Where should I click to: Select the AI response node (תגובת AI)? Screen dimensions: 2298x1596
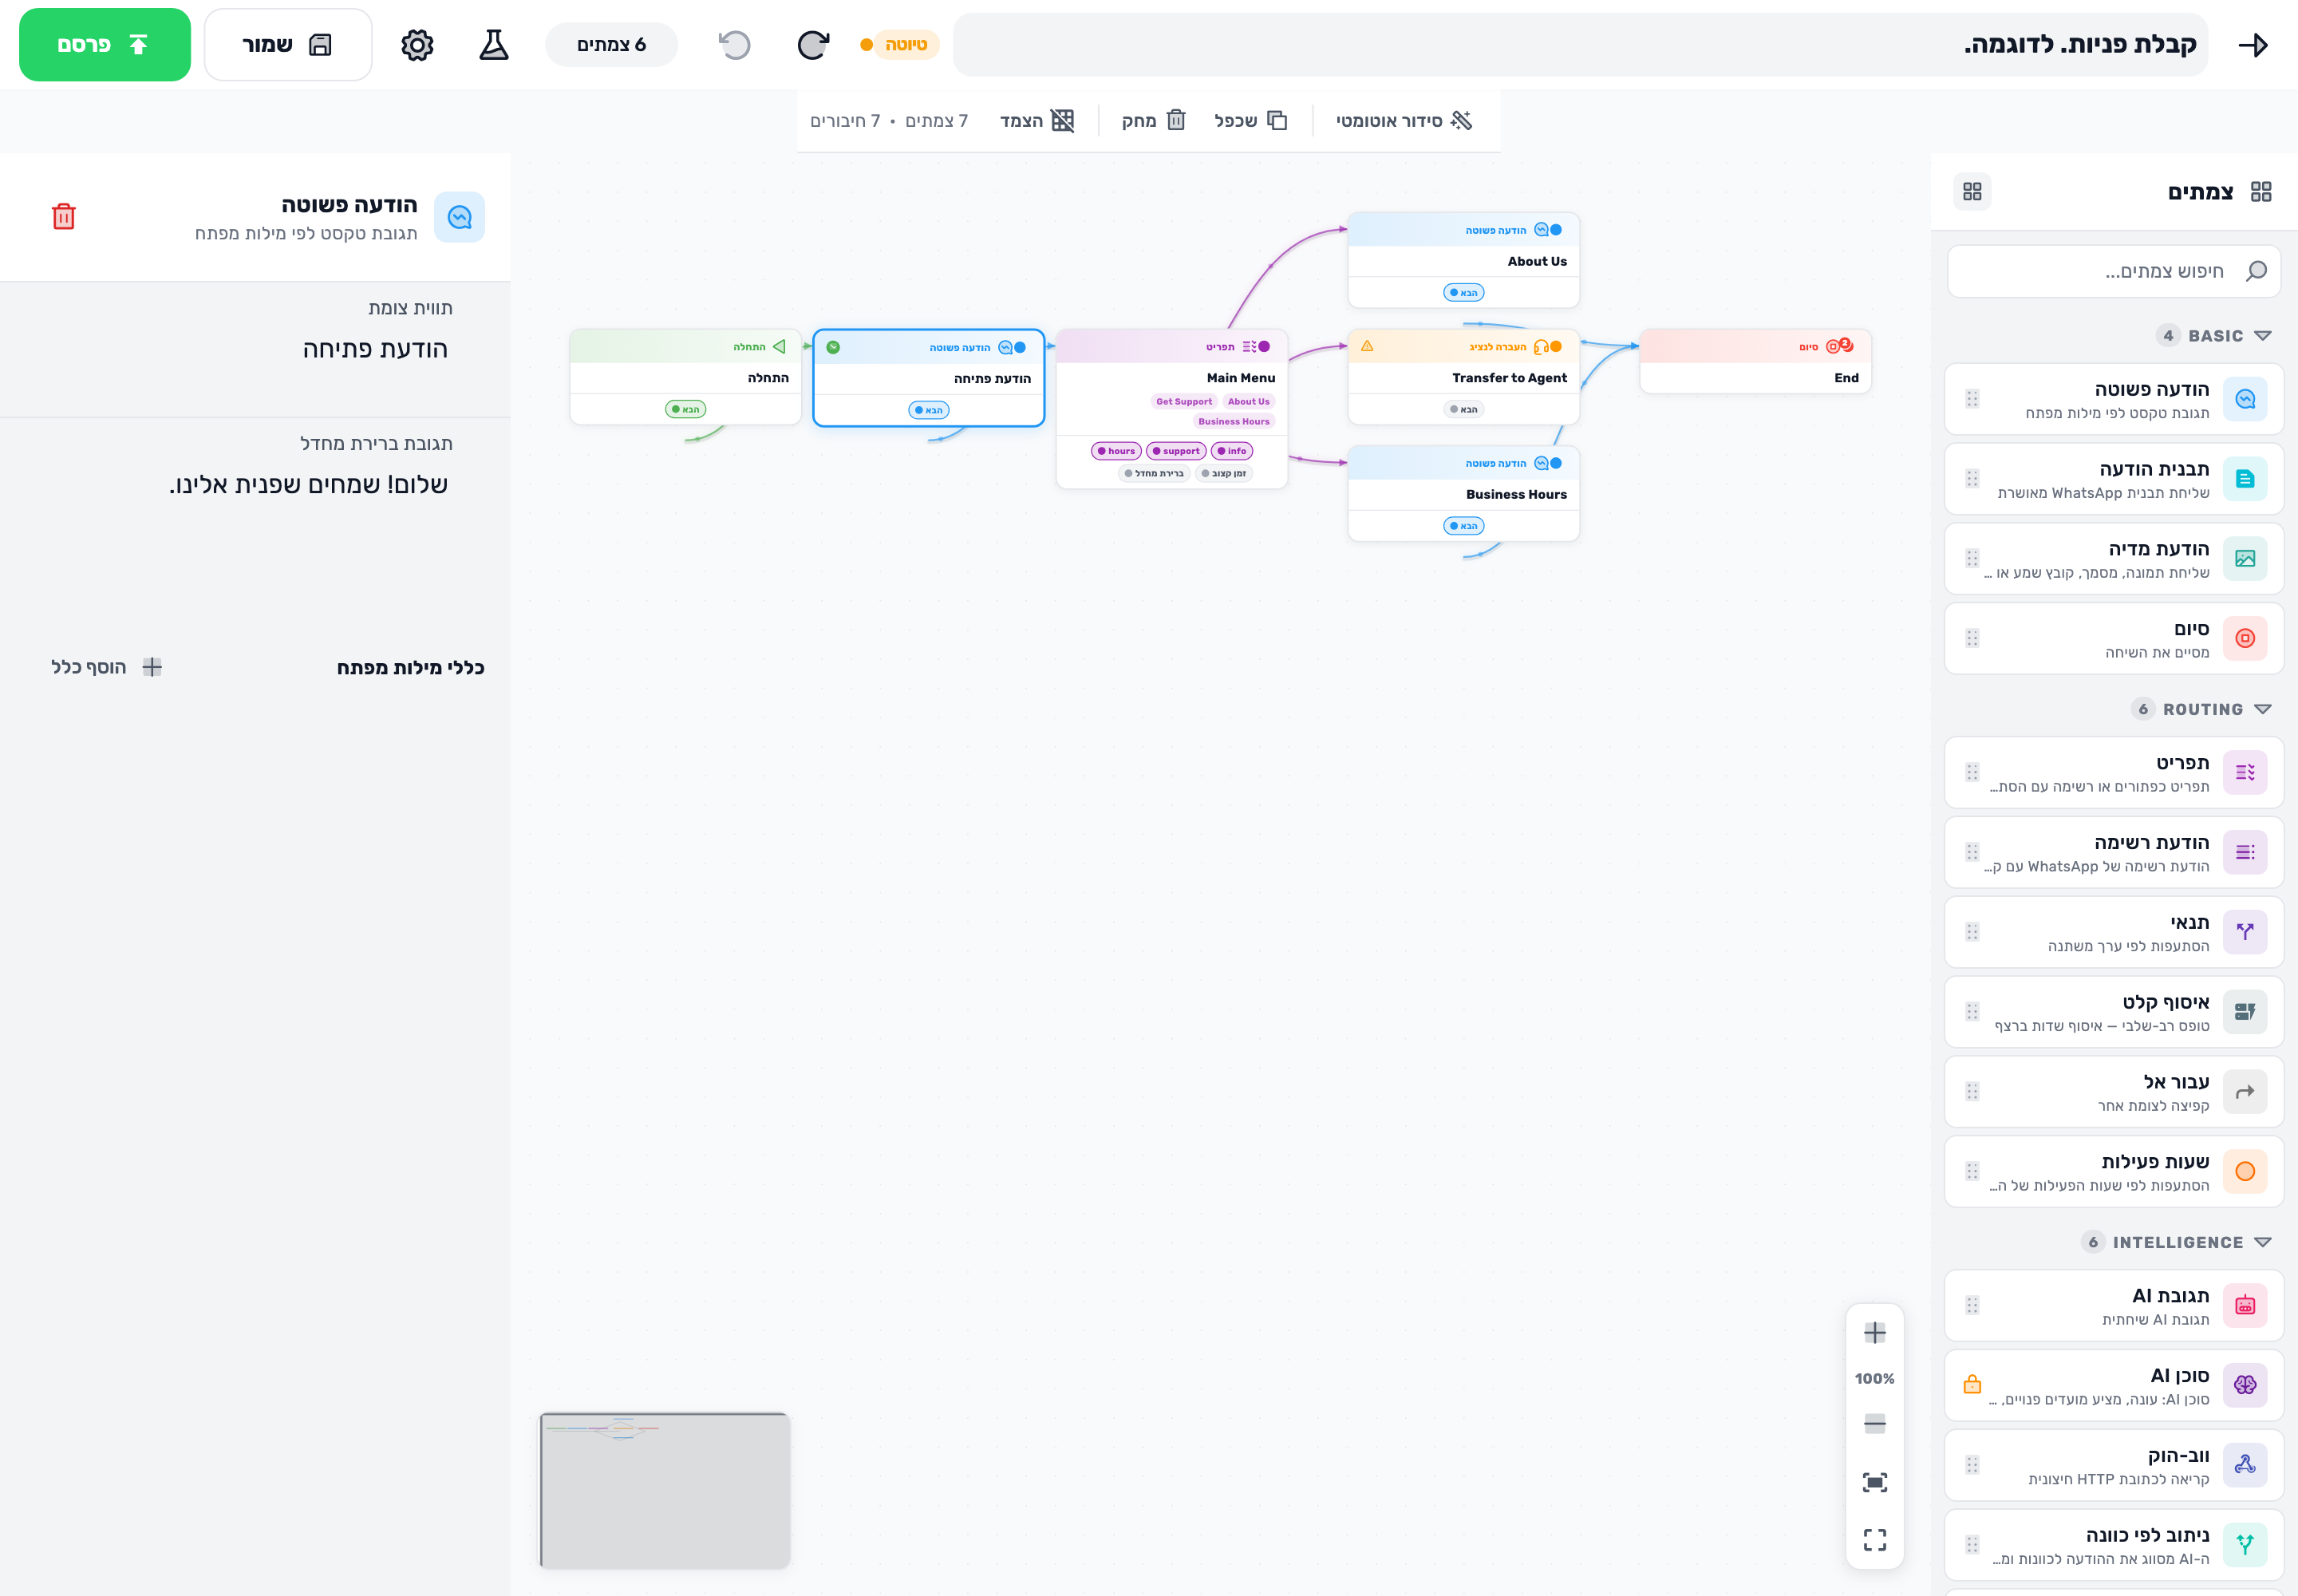2113,1305
